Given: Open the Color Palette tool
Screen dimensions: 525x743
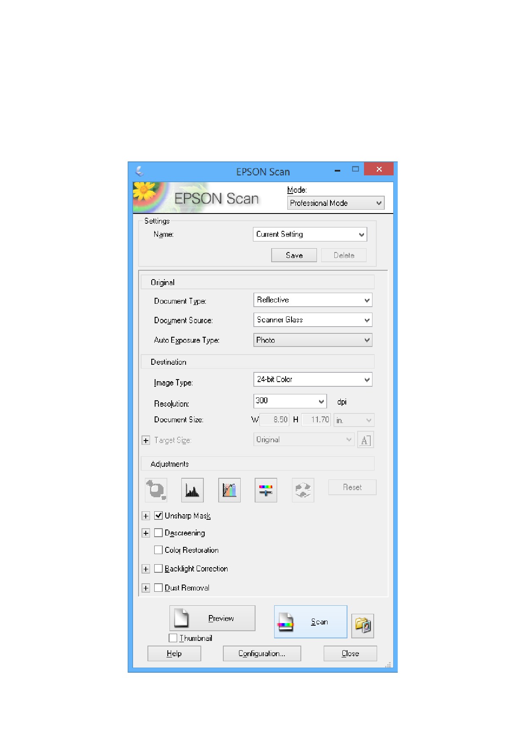Looking at the screenshot, I should [x=303, y=490].
